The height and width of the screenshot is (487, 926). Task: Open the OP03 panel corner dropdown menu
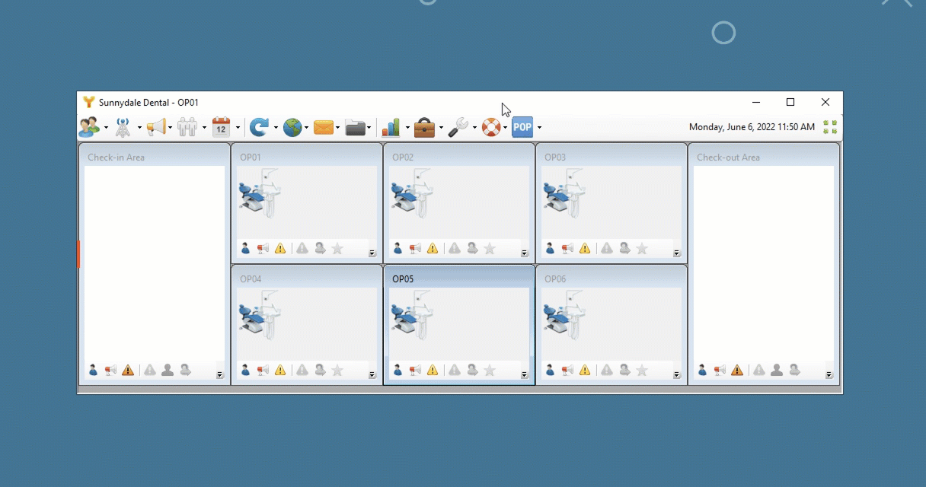point(677,253)
